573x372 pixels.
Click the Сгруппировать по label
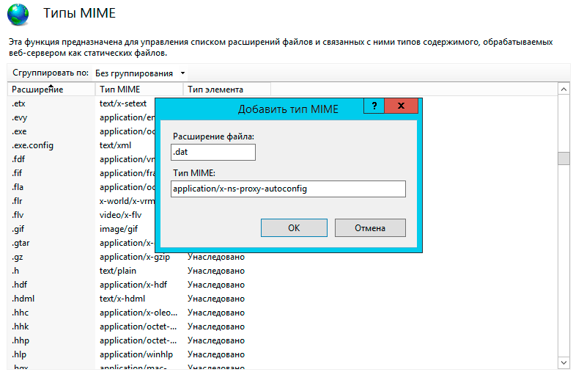(51, 73)
